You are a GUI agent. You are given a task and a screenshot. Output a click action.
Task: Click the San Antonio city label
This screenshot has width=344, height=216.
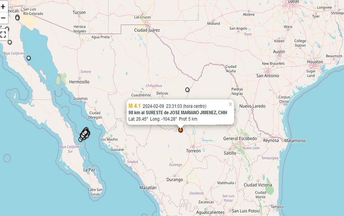[267, 76]
